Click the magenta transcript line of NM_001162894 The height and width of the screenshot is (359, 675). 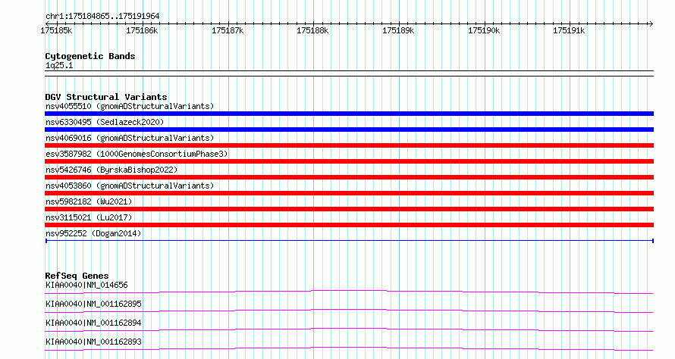coord(349,330)
